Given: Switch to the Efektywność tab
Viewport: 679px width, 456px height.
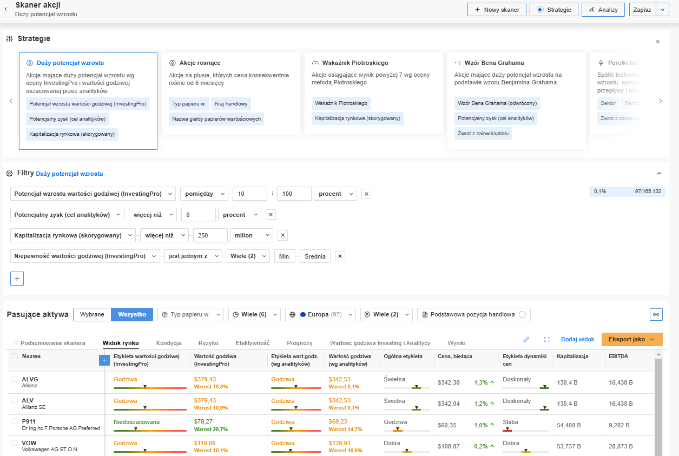Looking at the screenshot, I should 253,343.
